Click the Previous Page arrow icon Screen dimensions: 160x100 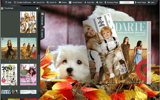(105, 2)
